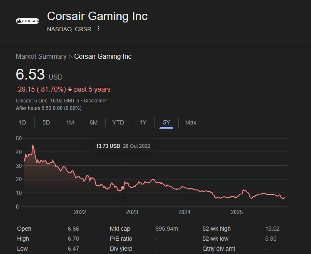Open the three-dot more options menu

click(x=98, y=29)
